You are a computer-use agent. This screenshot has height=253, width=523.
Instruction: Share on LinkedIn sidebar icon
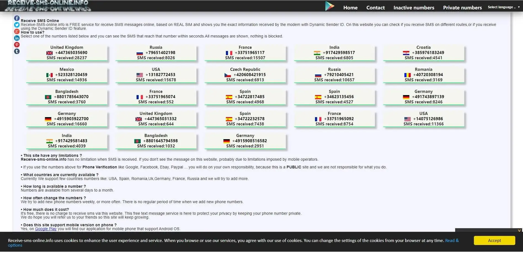(x=17, y=38)
